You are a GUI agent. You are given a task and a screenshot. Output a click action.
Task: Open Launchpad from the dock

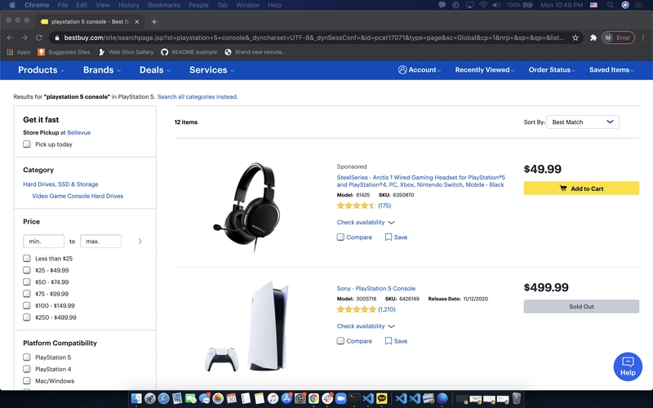150,398
